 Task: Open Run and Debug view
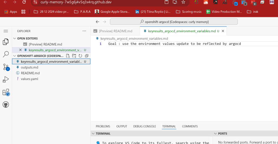6,79
